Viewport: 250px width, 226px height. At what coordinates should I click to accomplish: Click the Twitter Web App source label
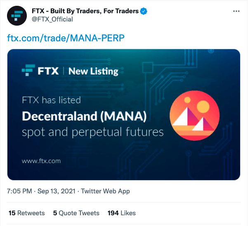tap(105, 191)
